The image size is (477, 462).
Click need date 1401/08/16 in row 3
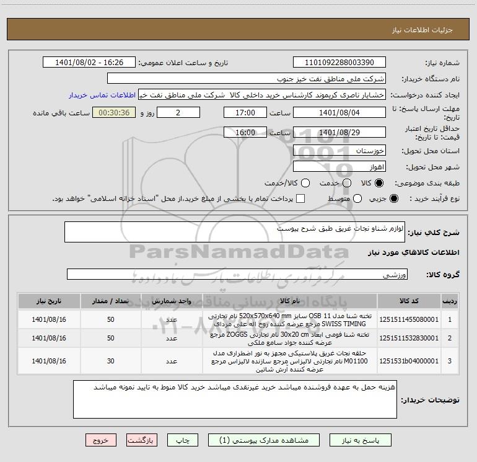[x=49, y=361]
